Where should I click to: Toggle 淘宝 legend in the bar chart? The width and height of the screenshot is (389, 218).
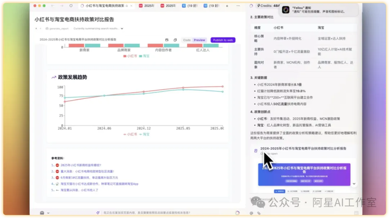click(x=144, y=56)
